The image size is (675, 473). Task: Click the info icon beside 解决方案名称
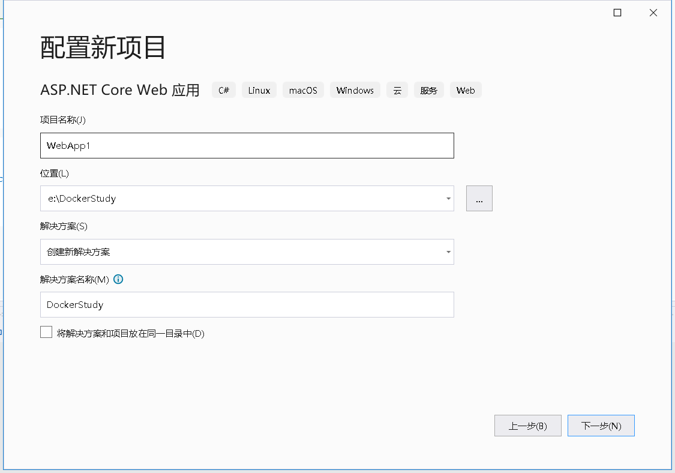pyautogui.click(x=118, y=279)
